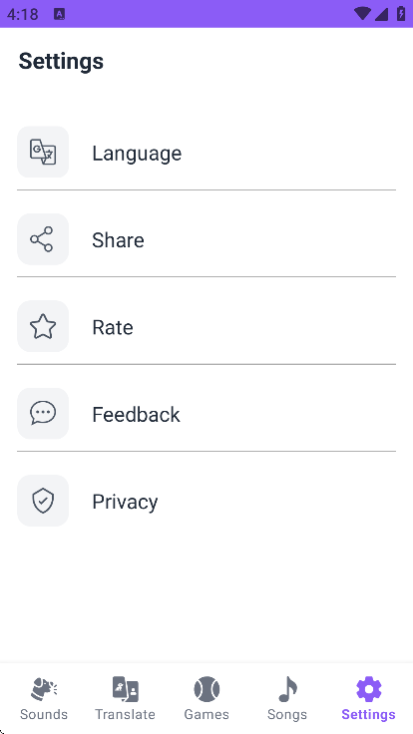
Task: Open the Language setting
Action: coord(206,153)
